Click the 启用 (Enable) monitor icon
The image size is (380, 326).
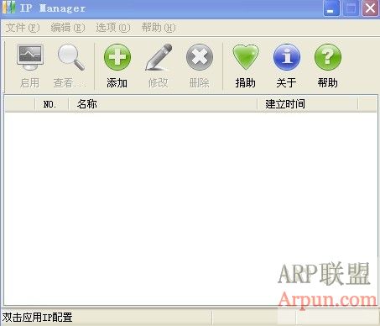(x=30, y=57)
